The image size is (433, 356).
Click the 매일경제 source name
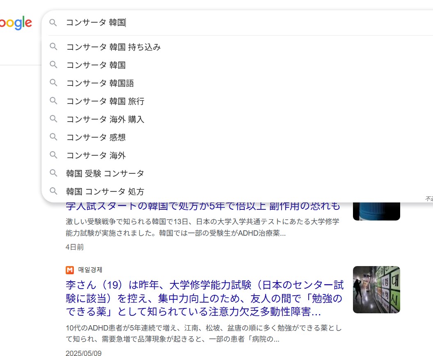point(90,270)
